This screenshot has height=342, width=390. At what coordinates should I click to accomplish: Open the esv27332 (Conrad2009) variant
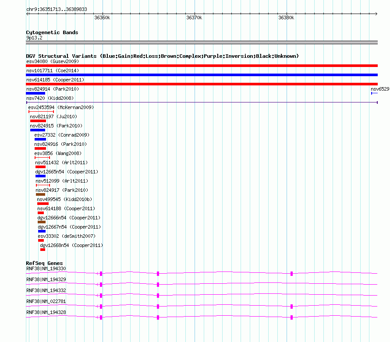pos(62,135)
